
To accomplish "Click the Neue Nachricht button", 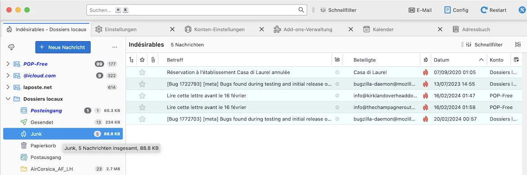I will pyautogui.click(x=63, y=47).
